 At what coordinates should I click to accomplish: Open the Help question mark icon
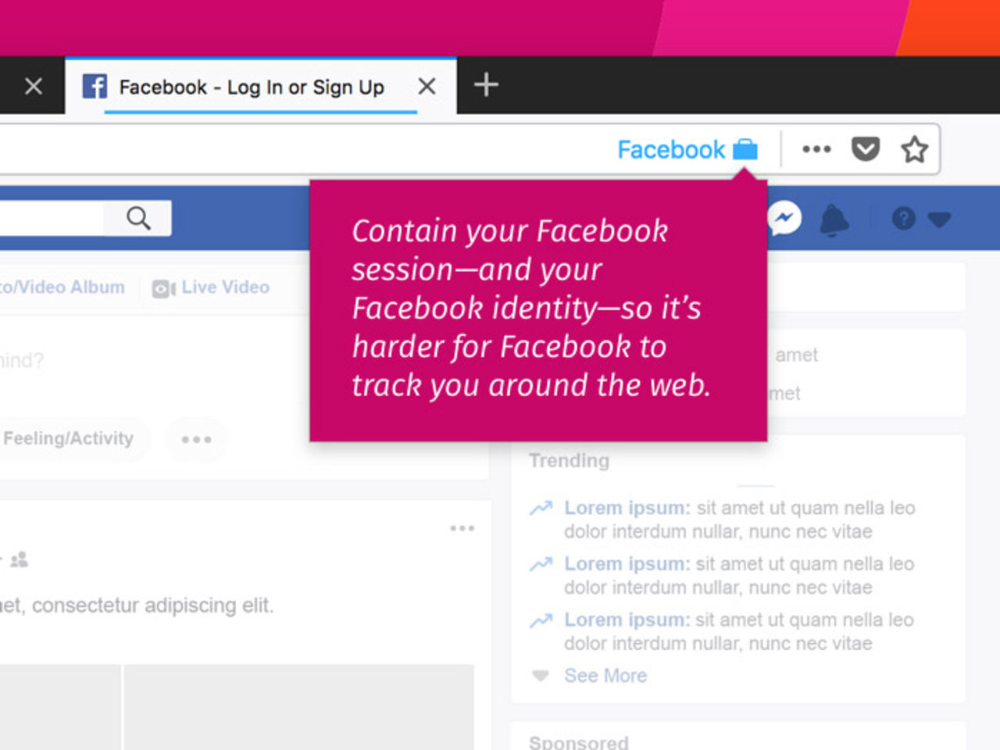903,220
